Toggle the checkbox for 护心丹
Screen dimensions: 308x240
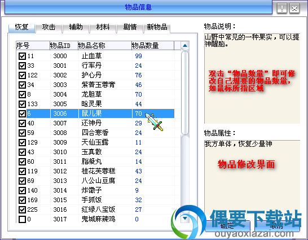click(x=22, y=75)
